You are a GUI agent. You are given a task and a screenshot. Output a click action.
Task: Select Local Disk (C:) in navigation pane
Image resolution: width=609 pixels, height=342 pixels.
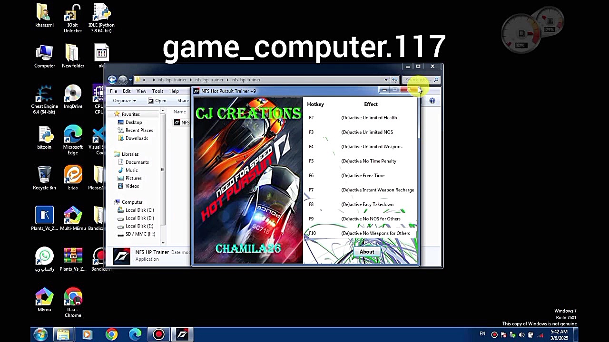click(x=139, y=210)
